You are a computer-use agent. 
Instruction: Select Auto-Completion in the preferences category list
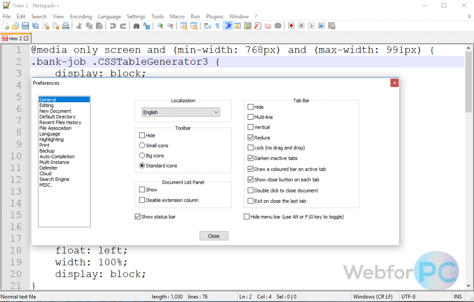pos(56,156)
